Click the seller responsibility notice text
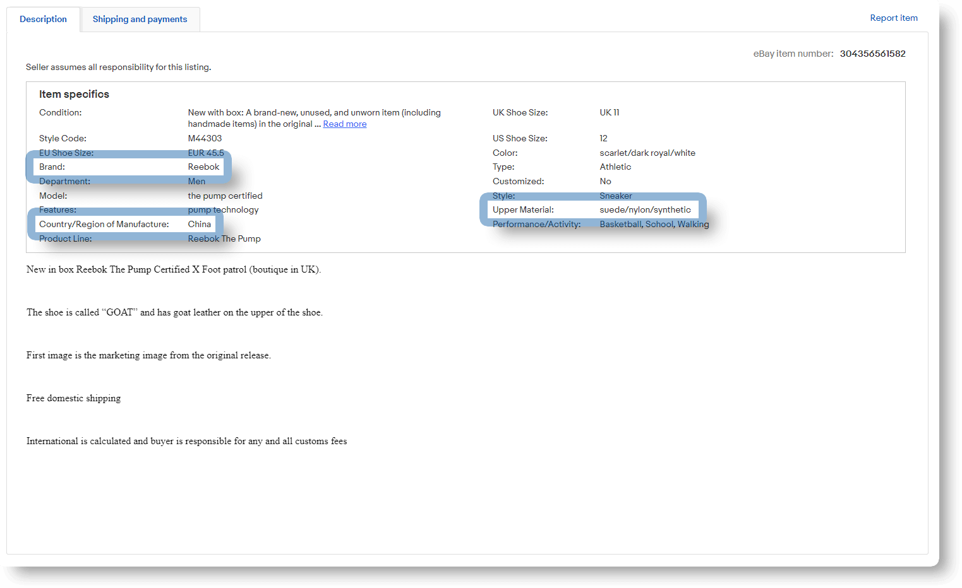 coord(119,67)
